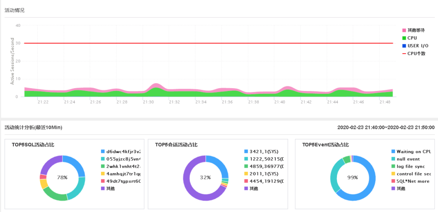Screen dimensions: 438x212
Task: Click the TOP5会话活动占比 panel title
Action: pyautogui.click(x=176, y=145)
